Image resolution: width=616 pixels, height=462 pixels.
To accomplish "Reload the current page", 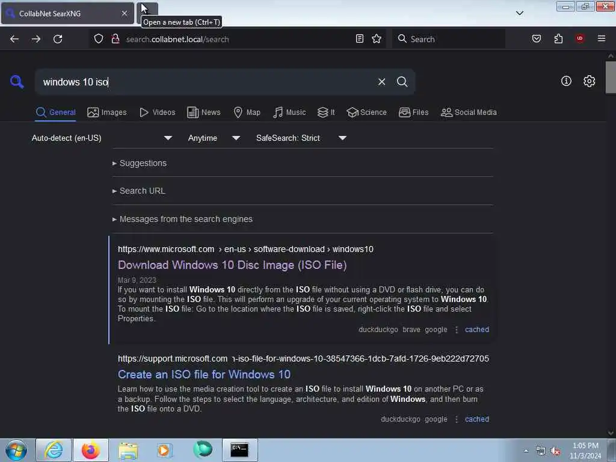I will click(x=58, y=39).
